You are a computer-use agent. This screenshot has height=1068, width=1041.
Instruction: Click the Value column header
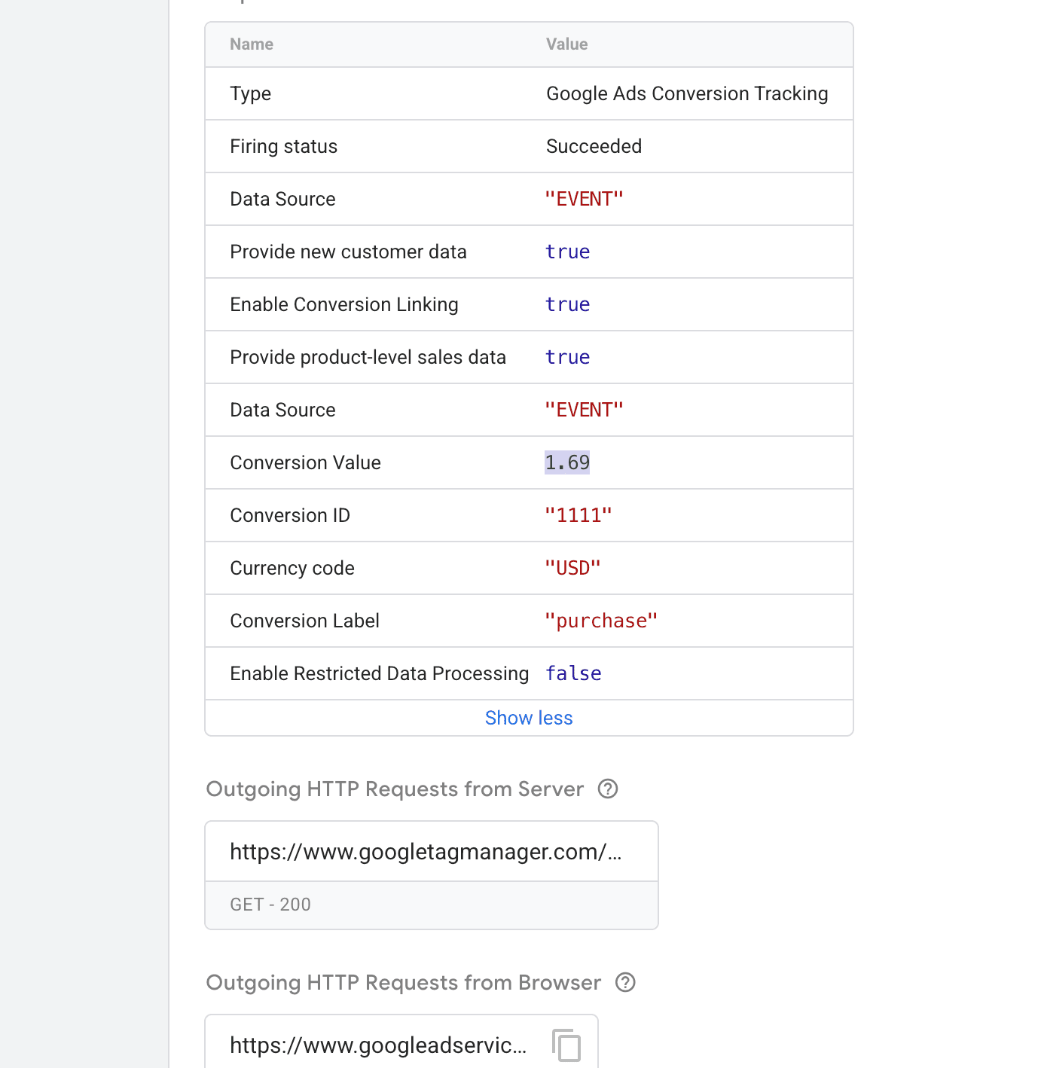point(566,44)
